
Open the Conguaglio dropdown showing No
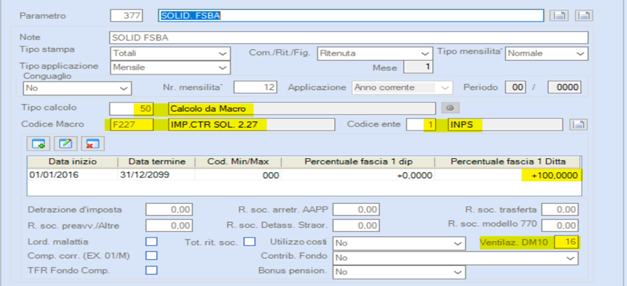coord(77,88)
